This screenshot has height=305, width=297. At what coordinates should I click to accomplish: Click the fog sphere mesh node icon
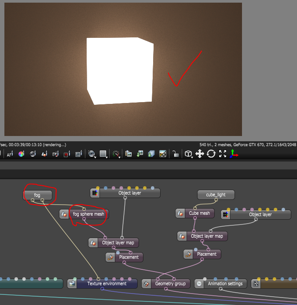coord(64,214)
